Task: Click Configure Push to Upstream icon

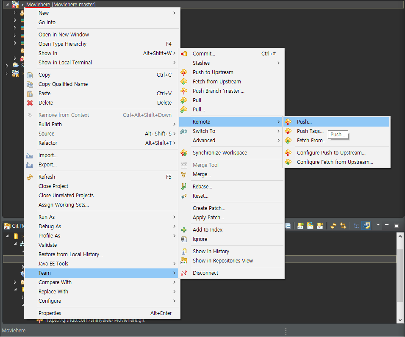Action: [288, 153]
